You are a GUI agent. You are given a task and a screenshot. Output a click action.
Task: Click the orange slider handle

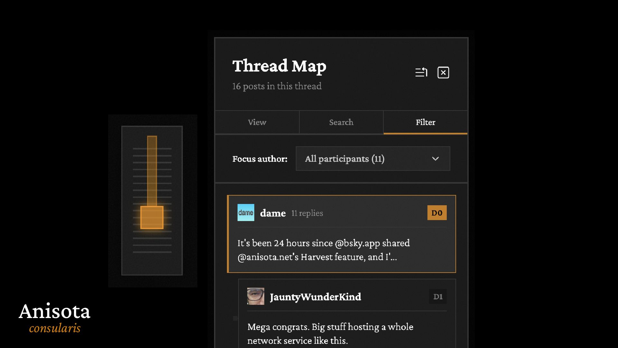(x=152, y=217)
